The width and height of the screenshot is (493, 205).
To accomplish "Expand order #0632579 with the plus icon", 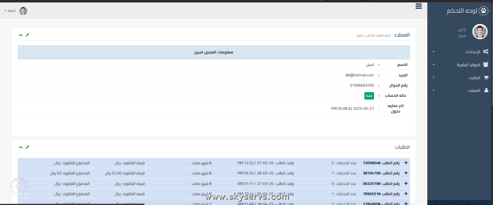I will click(x=406, y=184).
